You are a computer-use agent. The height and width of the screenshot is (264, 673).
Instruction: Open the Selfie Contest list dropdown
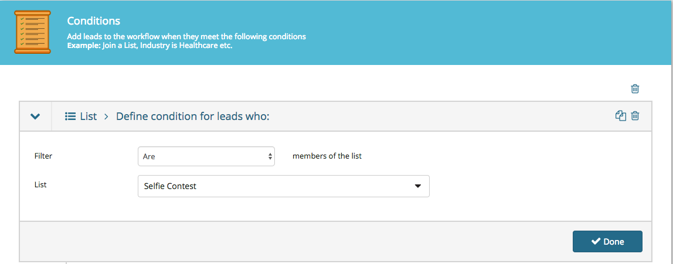[x=283, y=186]
